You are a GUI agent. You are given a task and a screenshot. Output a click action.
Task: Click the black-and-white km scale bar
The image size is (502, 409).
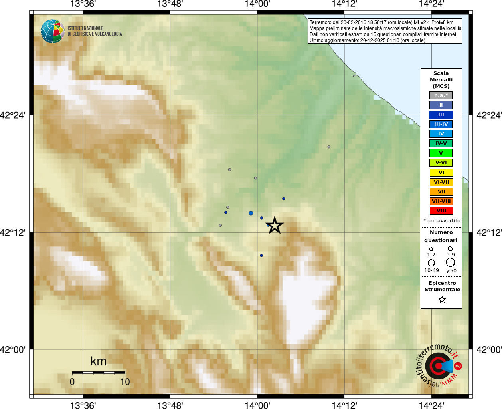(99, 373)
